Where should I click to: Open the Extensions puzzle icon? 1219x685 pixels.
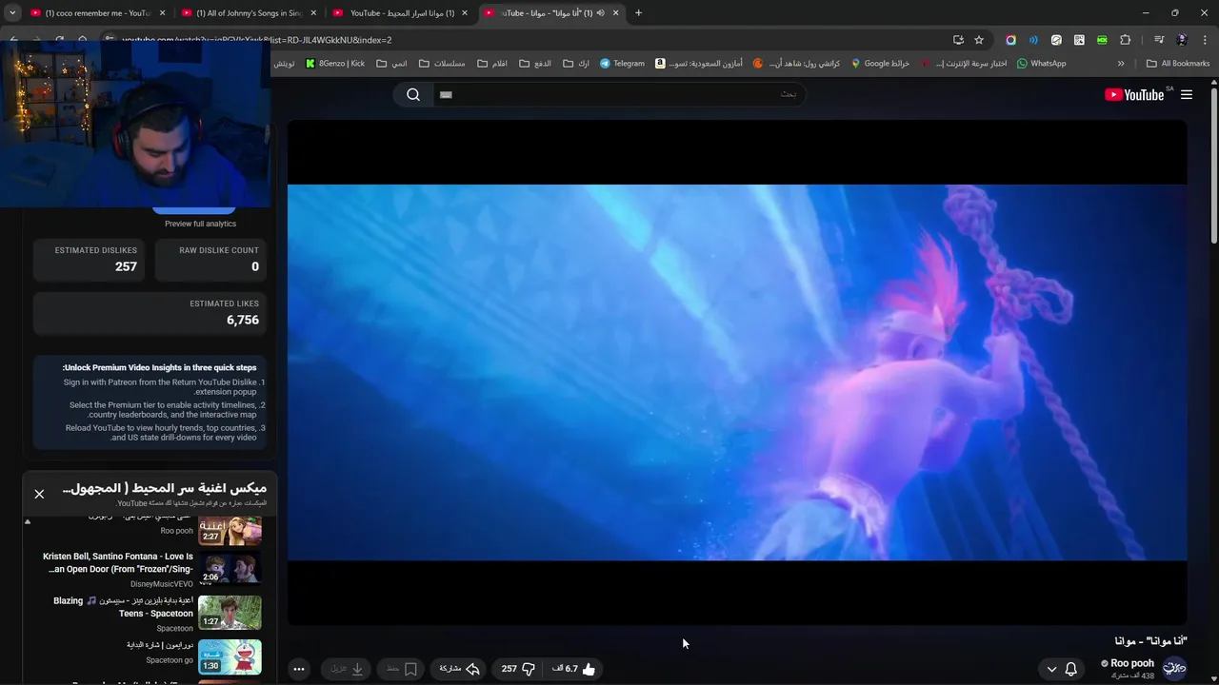point(1126,40)
